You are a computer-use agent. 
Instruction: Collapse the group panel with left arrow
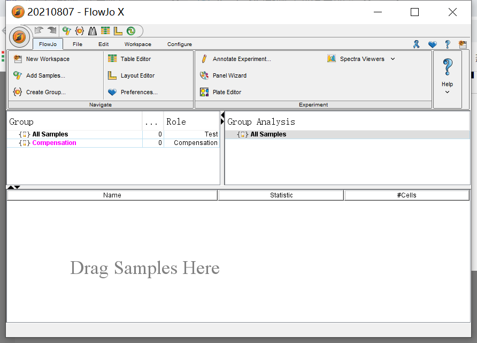pos(222,115)
